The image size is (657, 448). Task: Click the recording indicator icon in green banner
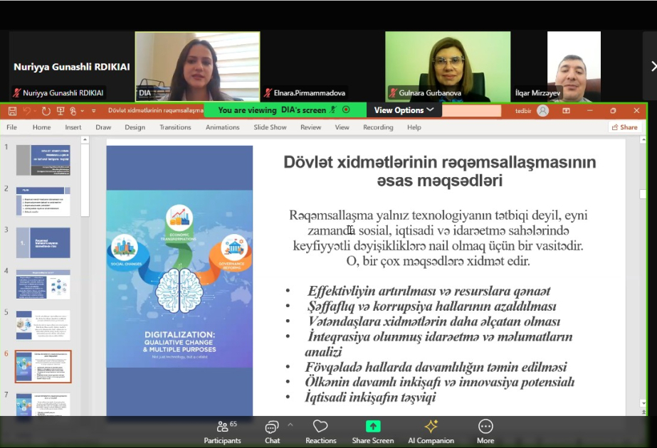pyautogui.click(x=346, y=110)
